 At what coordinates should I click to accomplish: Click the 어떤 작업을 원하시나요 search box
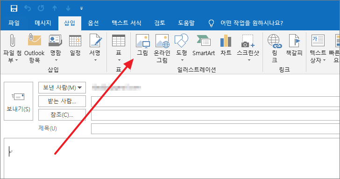(x=252, y=23)
